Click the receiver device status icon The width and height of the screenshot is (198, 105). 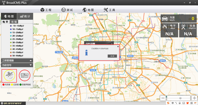[x=25, y=75]
